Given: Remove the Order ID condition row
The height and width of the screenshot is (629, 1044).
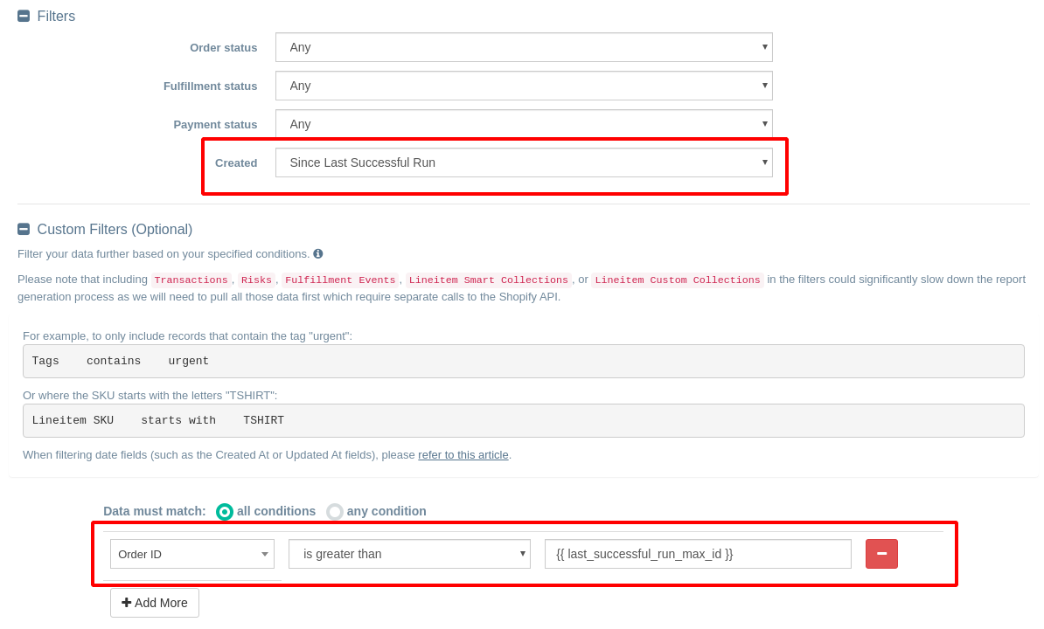Looking at the screenshot, I should [x=881, y=554].
